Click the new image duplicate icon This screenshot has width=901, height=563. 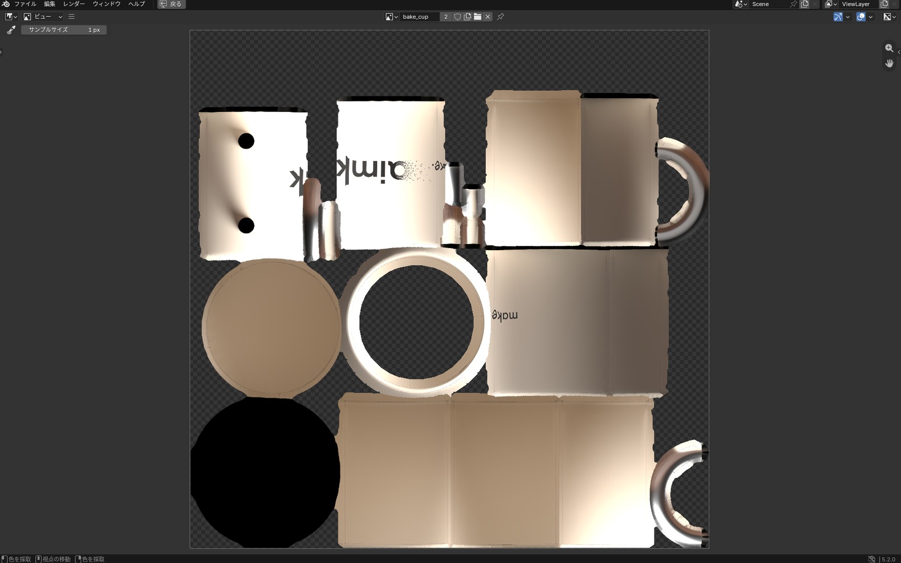coord(467,17)
